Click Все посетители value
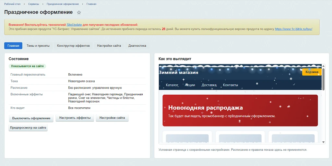 pos(79,108)
